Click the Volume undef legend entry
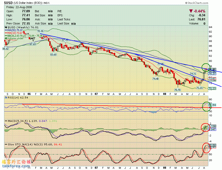This screenshot has width=222, height=170. coord(14,38)
